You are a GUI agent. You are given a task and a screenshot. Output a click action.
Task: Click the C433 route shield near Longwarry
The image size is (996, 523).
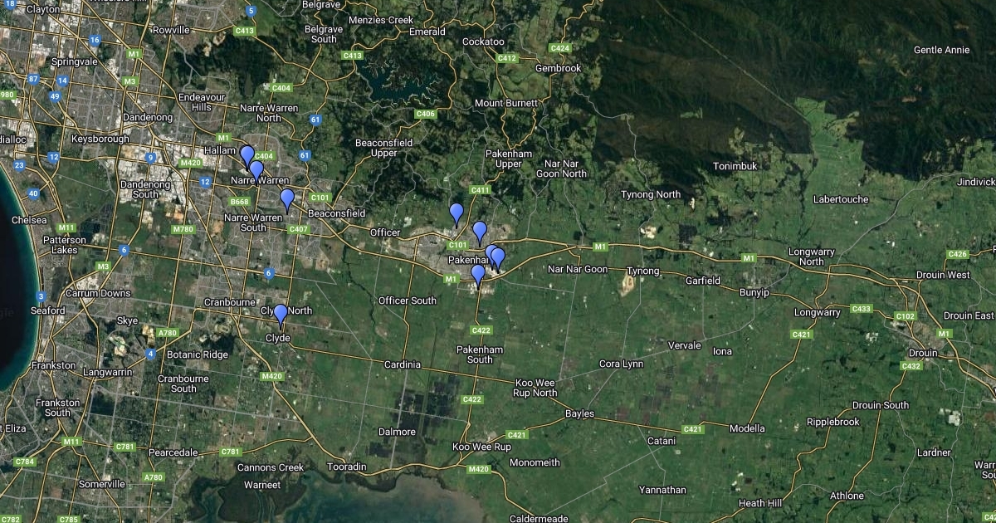tap(861, 309)
